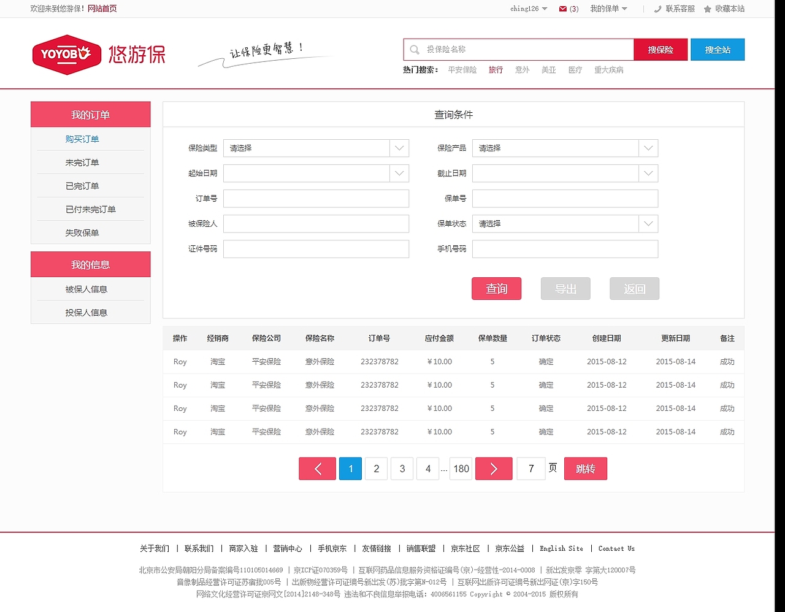785x612 pixels.
Task: Open 被保人信息 in sidebar
Action: coord(86,289)
